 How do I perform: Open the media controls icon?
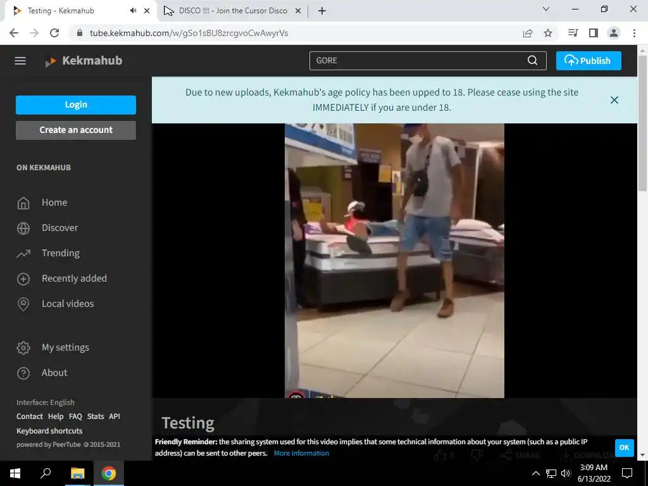573,33
